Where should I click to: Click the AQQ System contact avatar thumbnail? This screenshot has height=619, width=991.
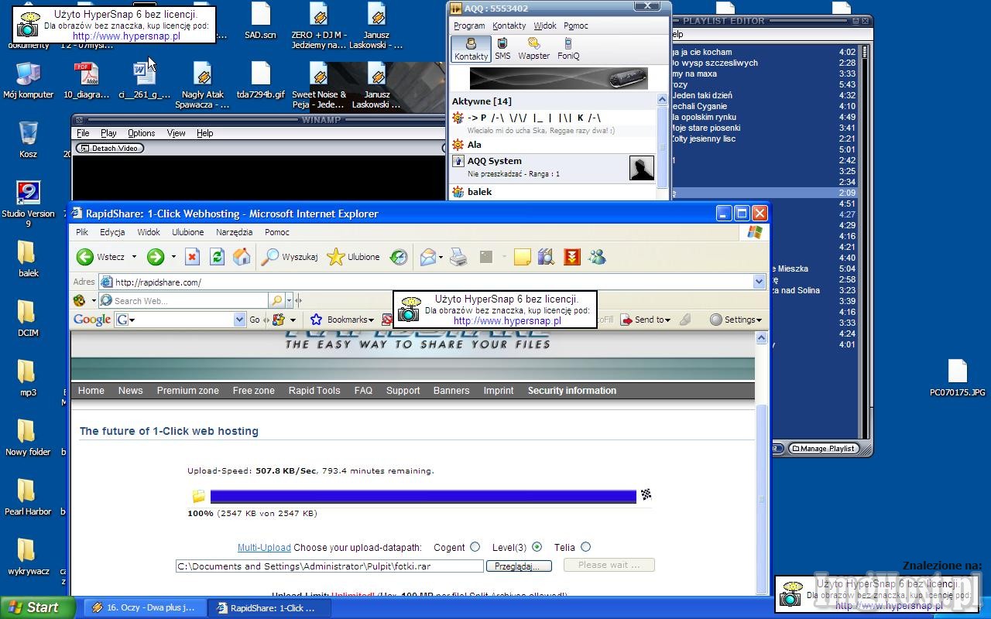(642, 168)
